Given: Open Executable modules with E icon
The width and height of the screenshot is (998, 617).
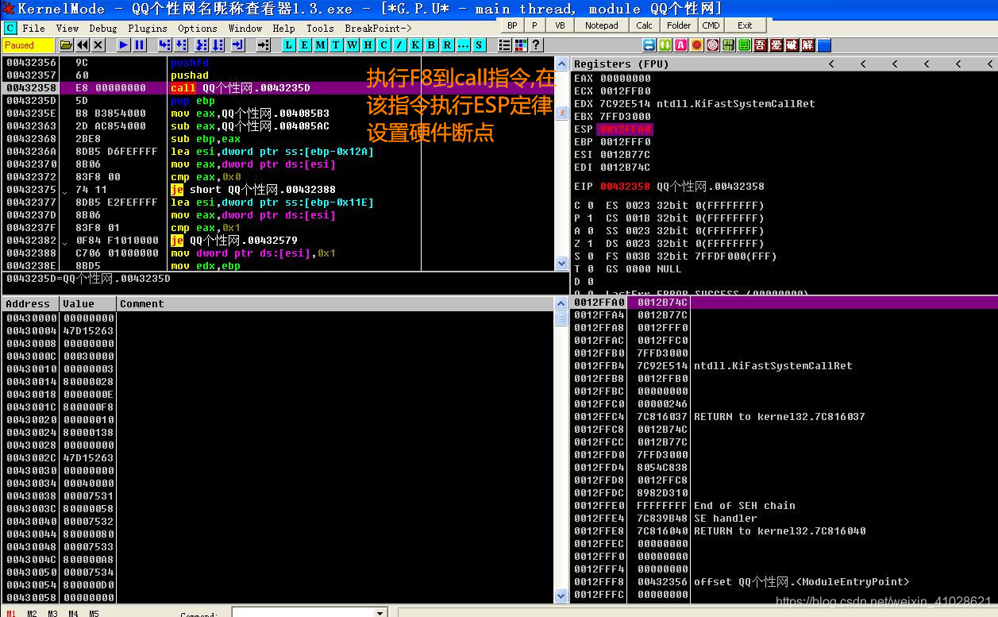Looking at the screenshot, I should click(x=304, y=45).
